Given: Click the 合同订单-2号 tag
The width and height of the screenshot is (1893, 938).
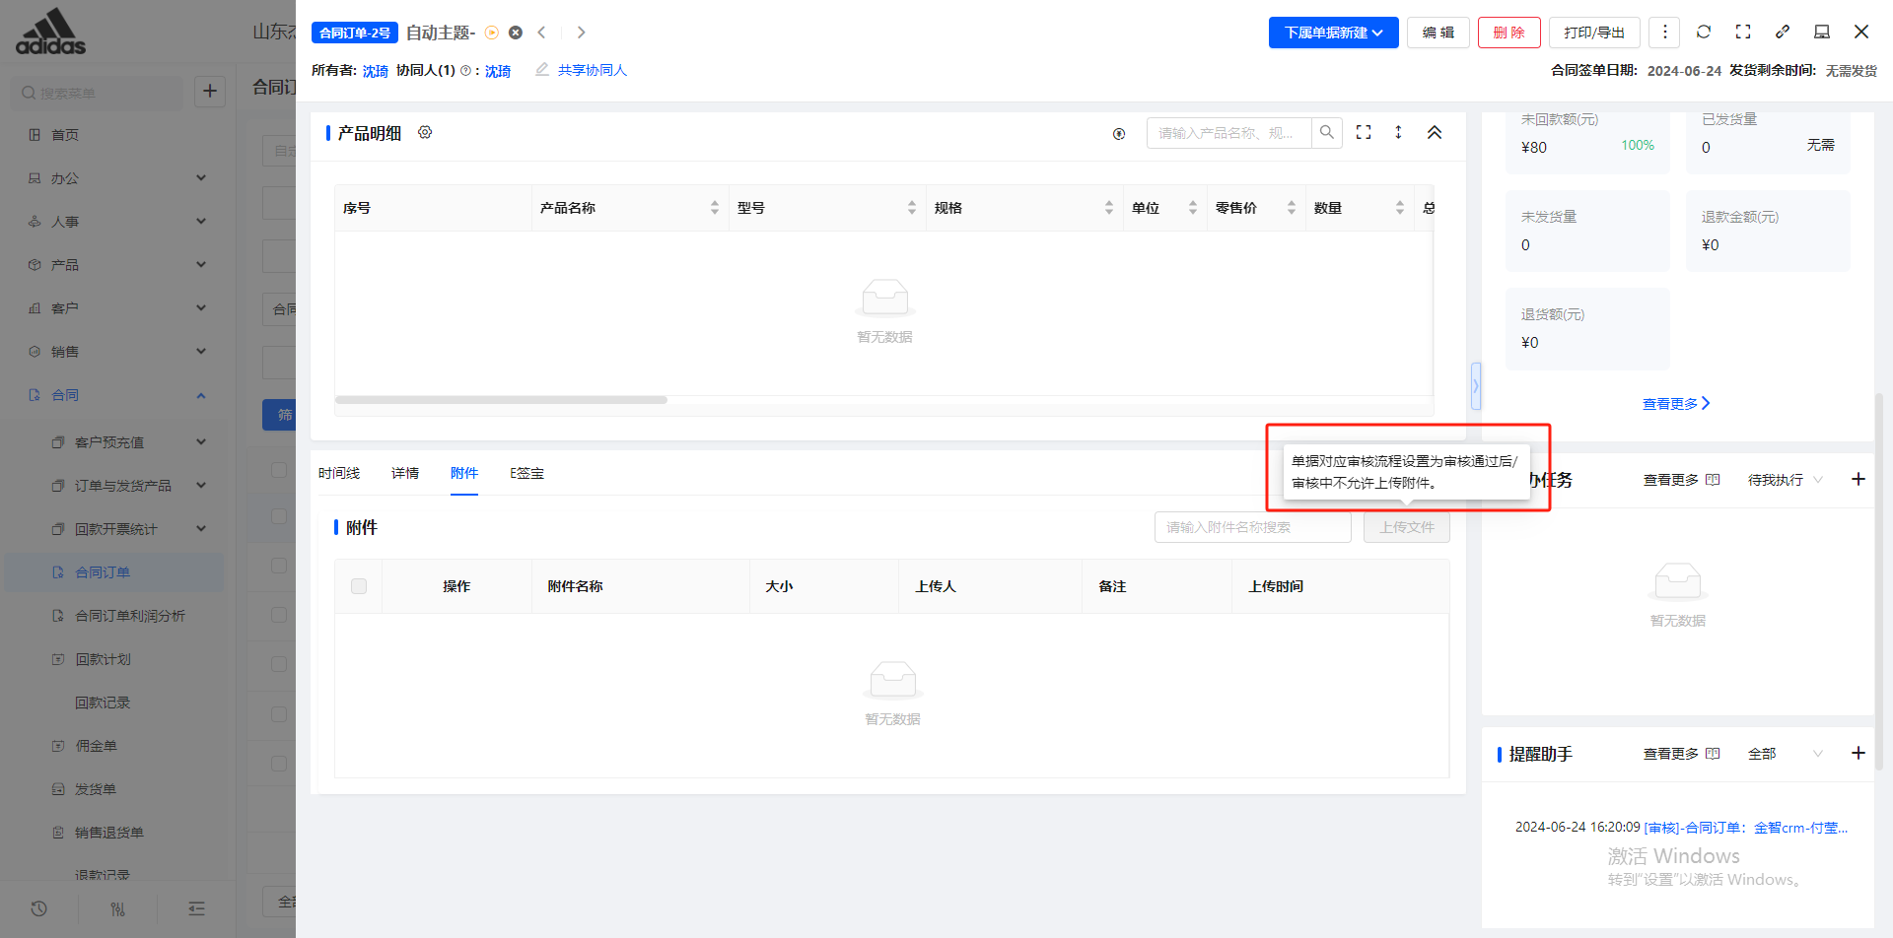Looking at the screenshot, I should (355, 33).
